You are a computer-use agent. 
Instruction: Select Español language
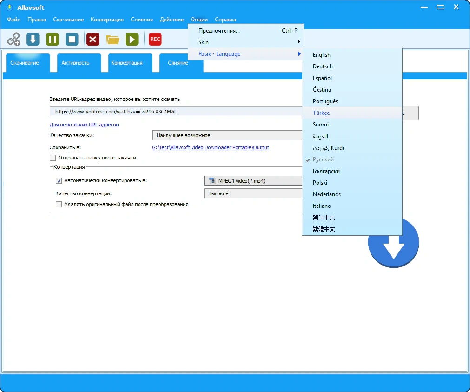352,78
